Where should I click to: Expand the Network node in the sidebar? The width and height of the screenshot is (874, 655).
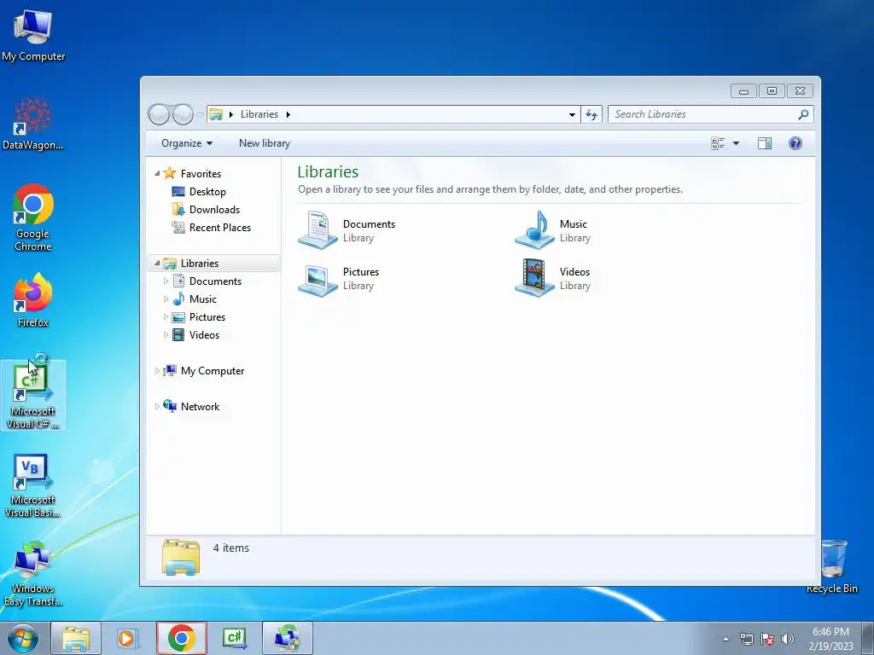click(157, 407)
